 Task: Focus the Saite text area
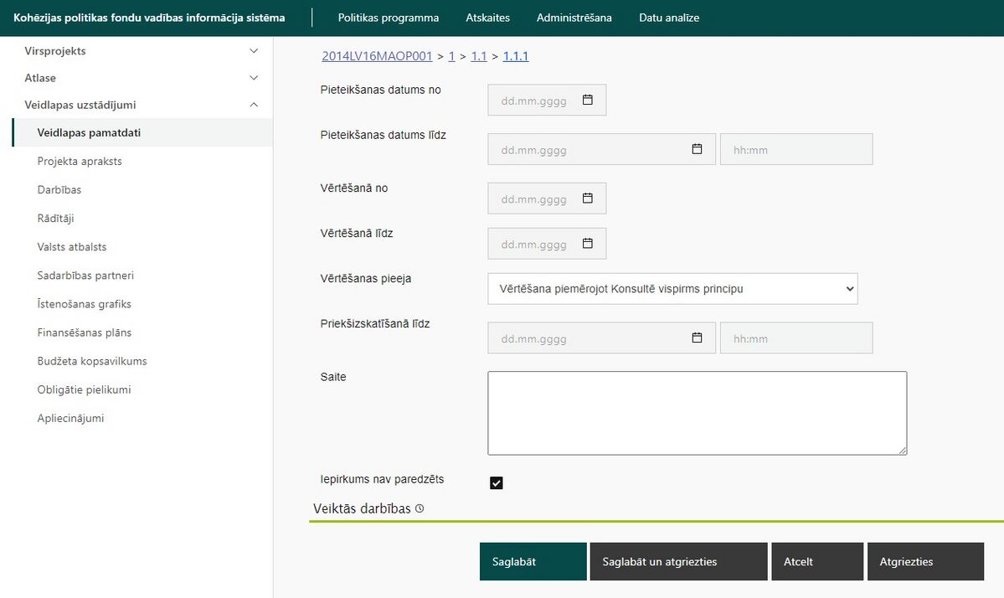click(x=698, y=413)
